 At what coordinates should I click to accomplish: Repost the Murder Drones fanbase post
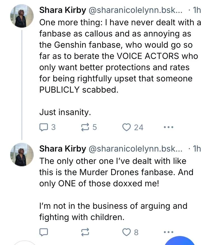(x=84, y=232)
